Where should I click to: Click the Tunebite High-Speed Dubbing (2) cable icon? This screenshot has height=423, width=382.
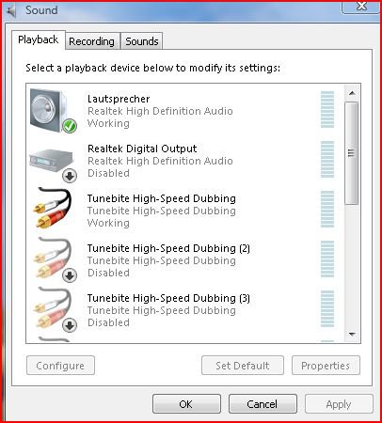click(x=53, y=258)
